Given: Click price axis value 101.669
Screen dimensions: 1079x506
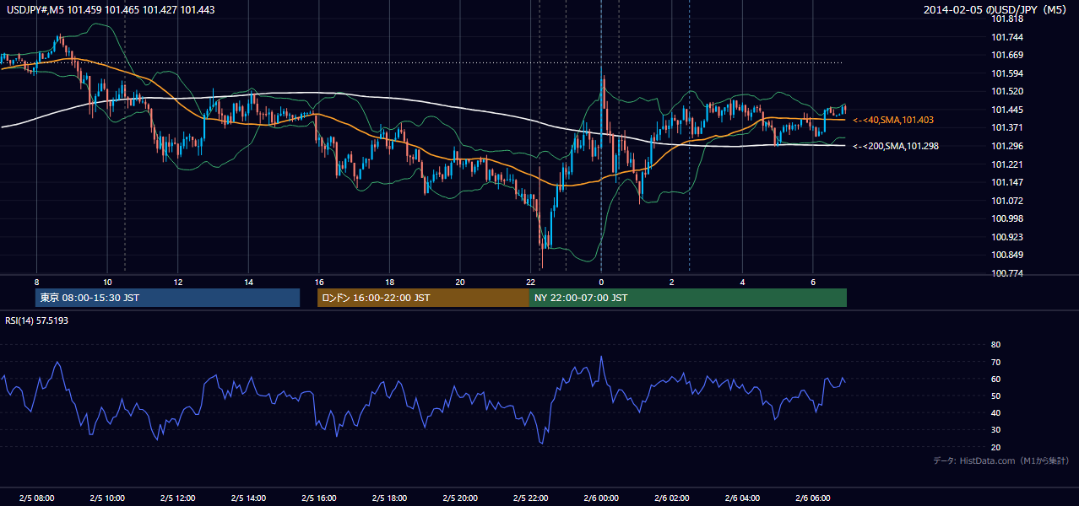Looking at the screenshot, I should (1007, 55).
